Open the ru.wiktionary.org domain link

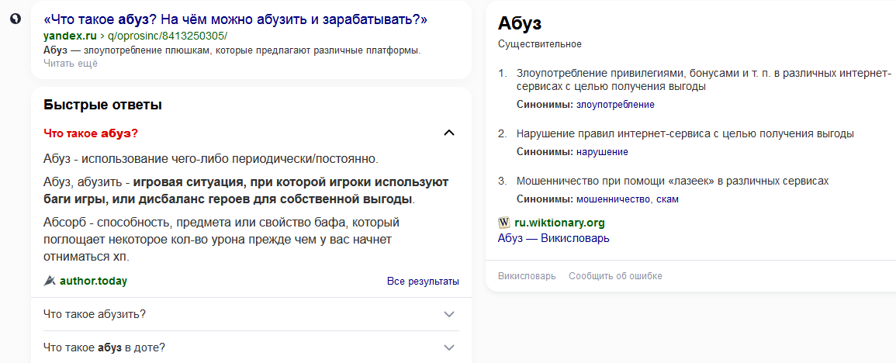click(x=559, y=223)
